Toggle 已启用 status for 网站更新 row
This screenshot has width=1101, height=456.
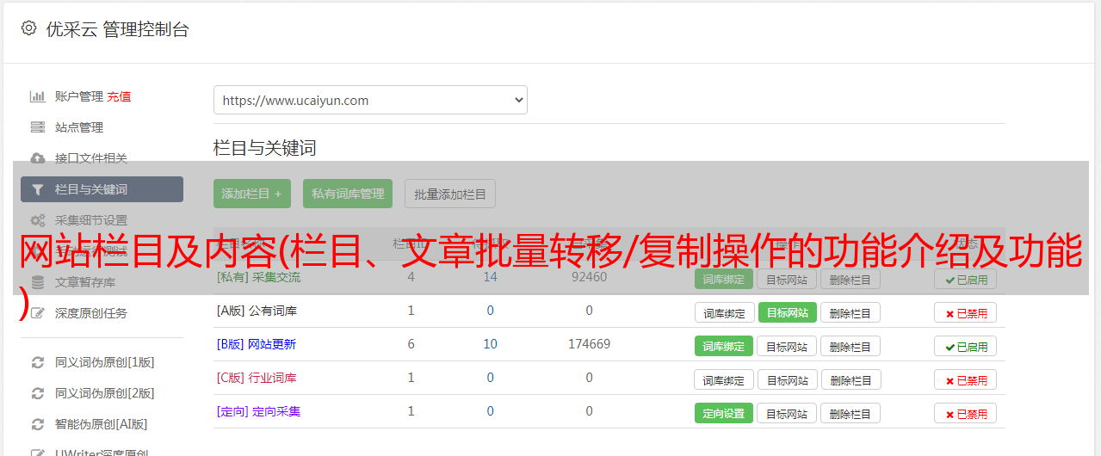point(966,347)
